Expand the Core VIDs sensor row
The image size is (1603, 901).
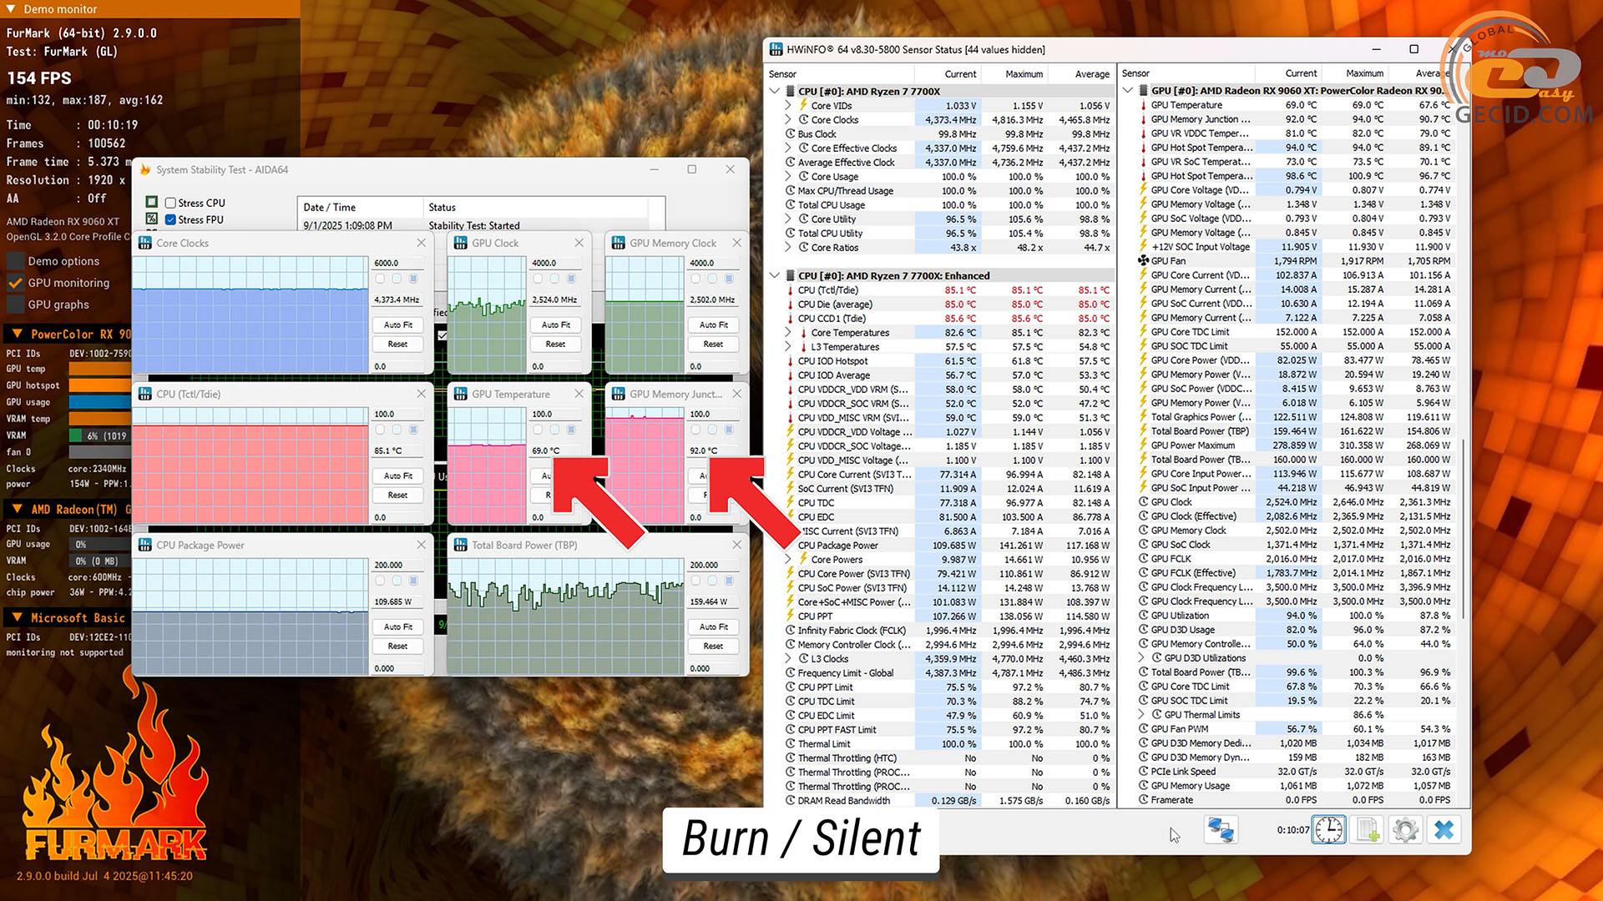(788, 106)
